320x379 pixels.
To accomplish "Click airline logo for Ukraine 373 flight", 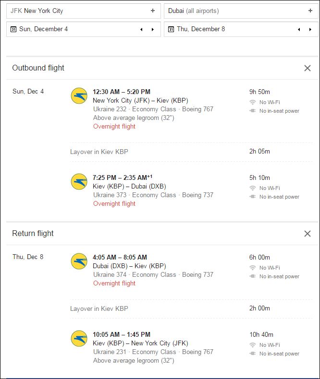I will 79,181.
